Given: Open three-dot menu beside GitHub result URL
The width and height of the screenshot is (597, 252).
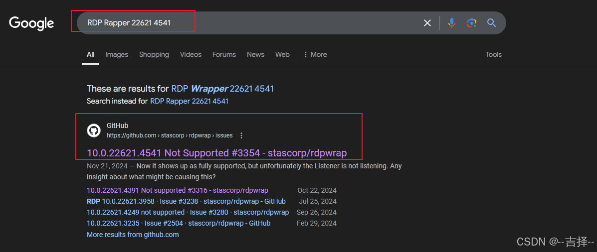Looking at the screenshot, I should point(241,135).
